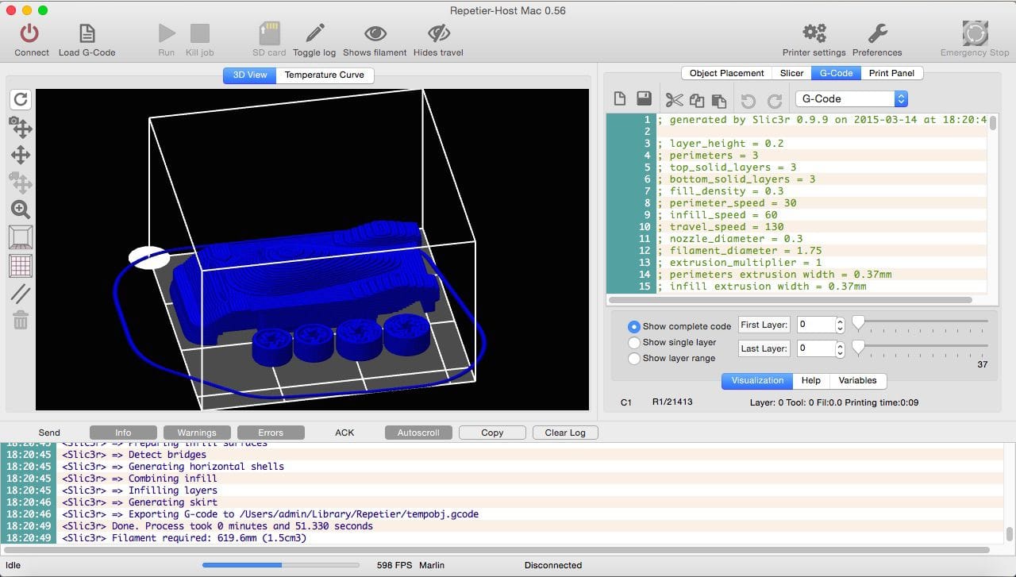Click the Last Layer slider handle
This screenshot has width=1016, height=577.
coord(858,348)
